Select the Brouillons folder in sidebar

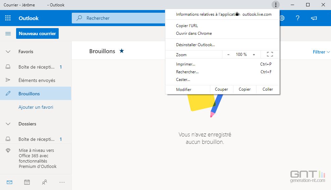pos(36,93)
